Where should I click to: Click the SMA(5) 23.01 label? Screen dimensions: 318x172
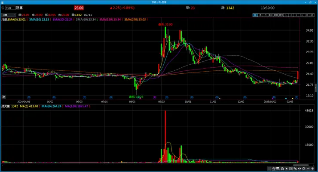[x=17, y=19]
